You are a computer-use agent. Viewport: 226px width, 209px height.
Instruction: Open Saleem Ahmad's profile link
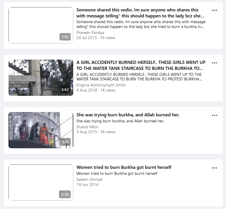[x=89, y=179]
